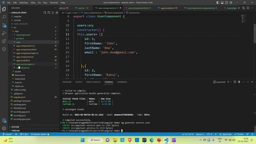Viewport: 256px width, 144px height.
Task: Open the Accounts icon in activity bar
Action: point(4,121)
